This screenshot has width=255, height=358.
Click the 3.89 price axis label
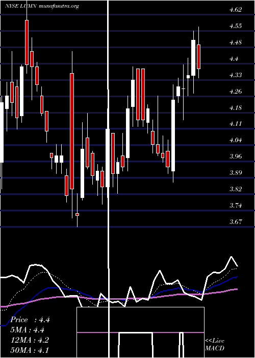pos(235,173)
